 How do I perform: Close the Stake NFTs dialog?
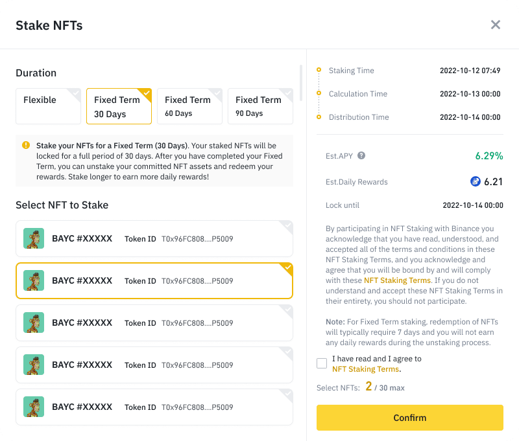(x=496, y=25)
